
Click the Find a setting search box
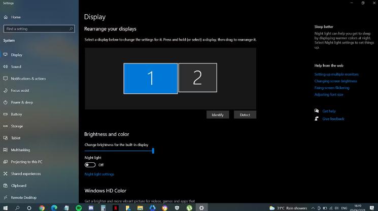pos(39,29)
